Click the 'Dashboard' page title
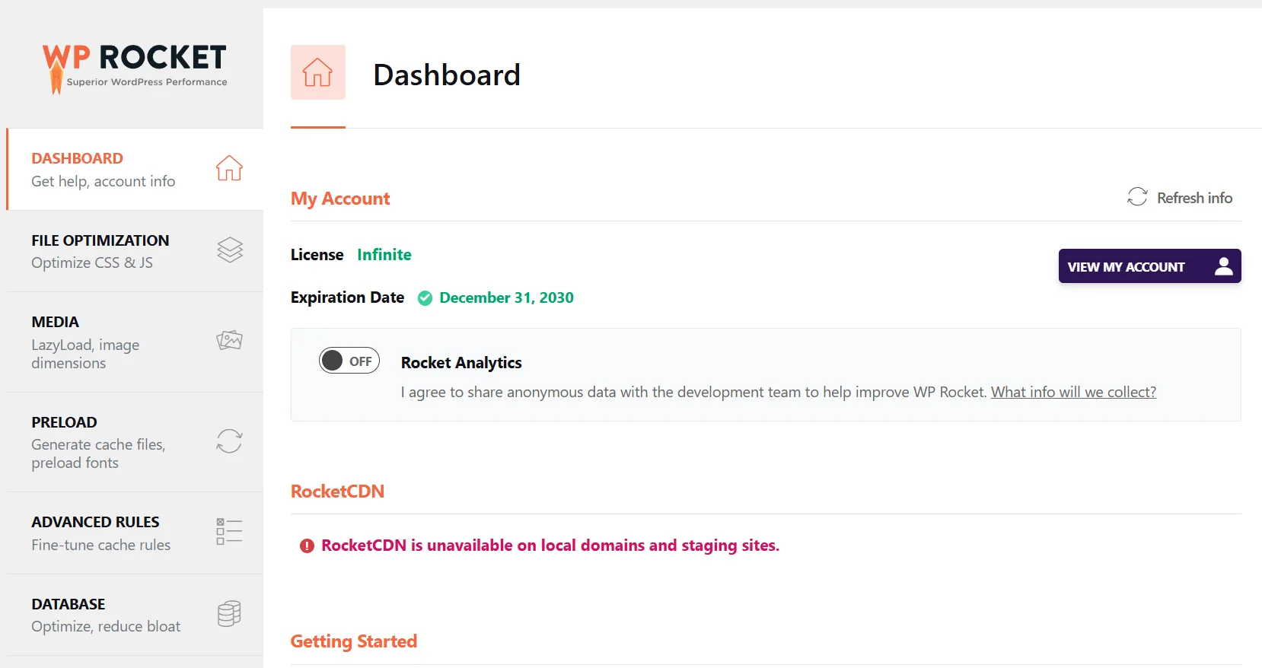Screen dimensions: 1262x668 [447, 75]
